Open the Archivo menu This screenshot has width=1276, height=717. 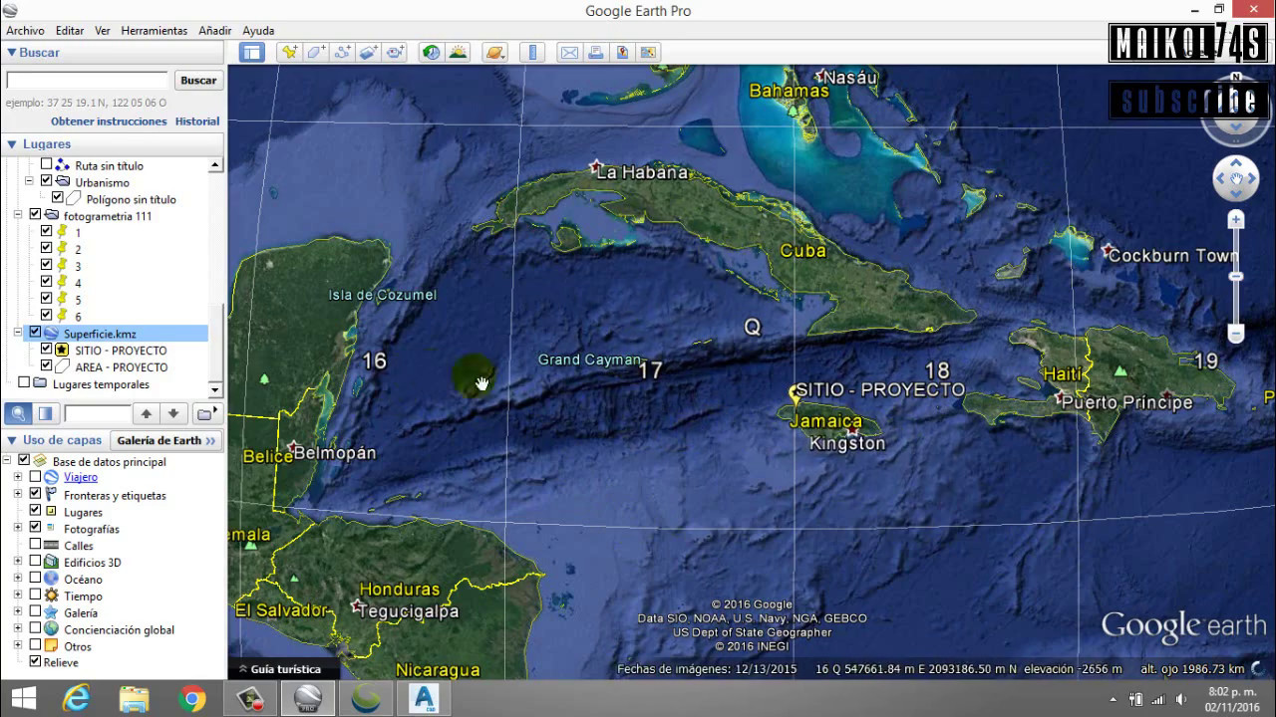tap(25, 31)
